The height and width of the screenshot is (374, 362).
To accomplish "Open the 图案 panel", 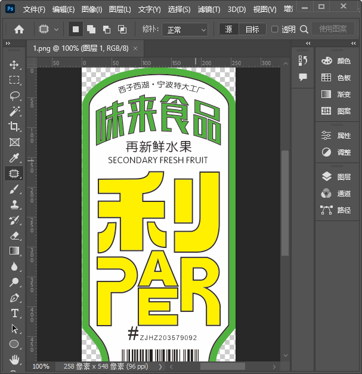I will [336, 111].
